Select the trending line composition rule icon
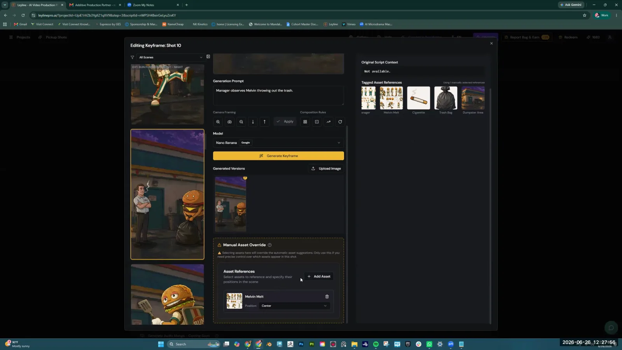The height and width of the screenshot is (350, 622). (328, 122)
